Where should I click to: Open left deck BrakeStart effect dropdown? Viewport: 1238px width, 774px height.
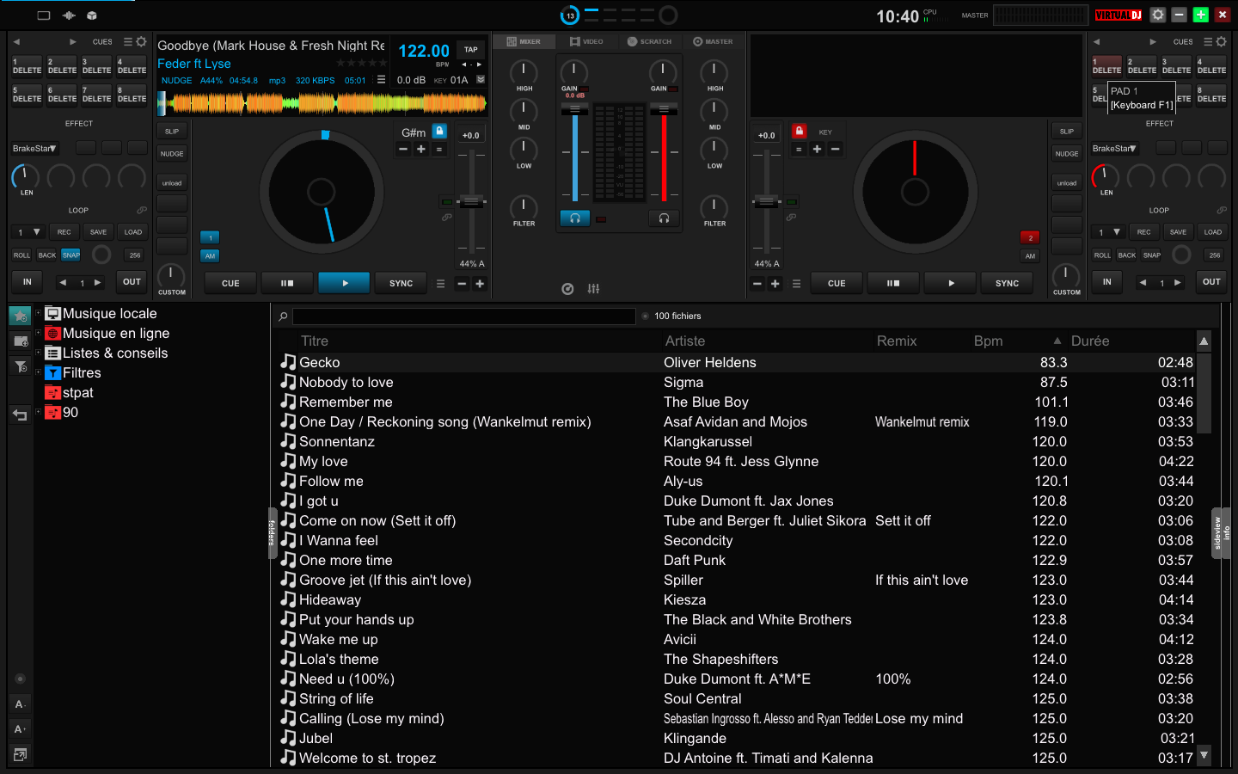point(34,149)
